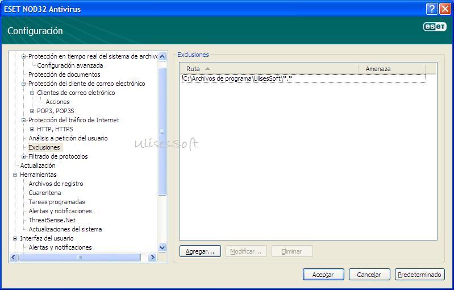Expand the HTTP, HTTPS node

[32, 129]
